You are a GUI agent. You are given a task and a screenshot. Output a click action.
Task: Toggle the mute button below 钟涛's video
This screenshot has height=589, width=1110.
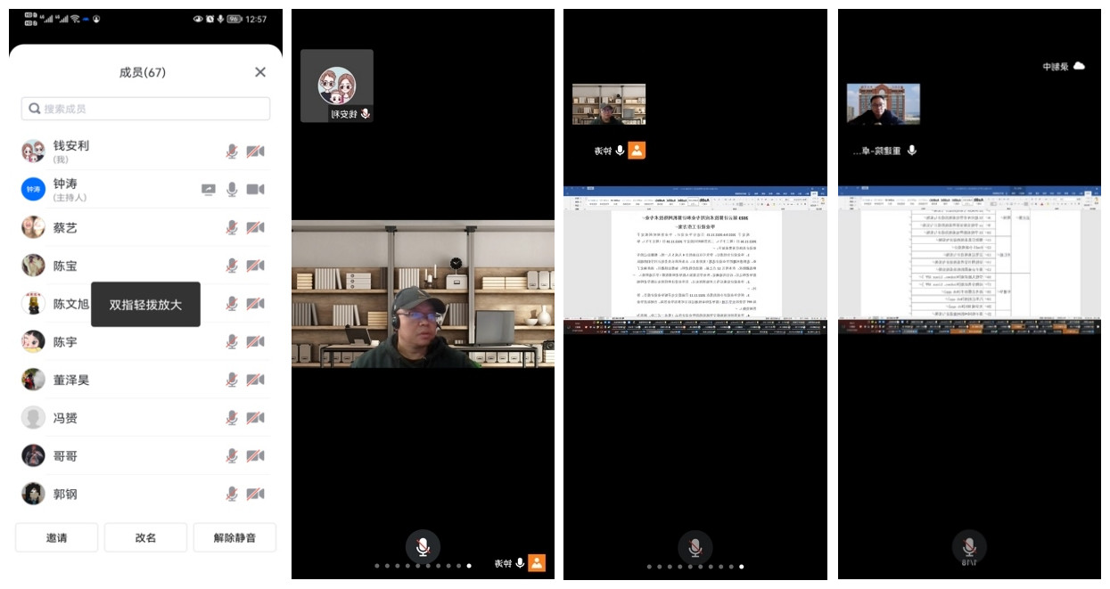(423, 547)
